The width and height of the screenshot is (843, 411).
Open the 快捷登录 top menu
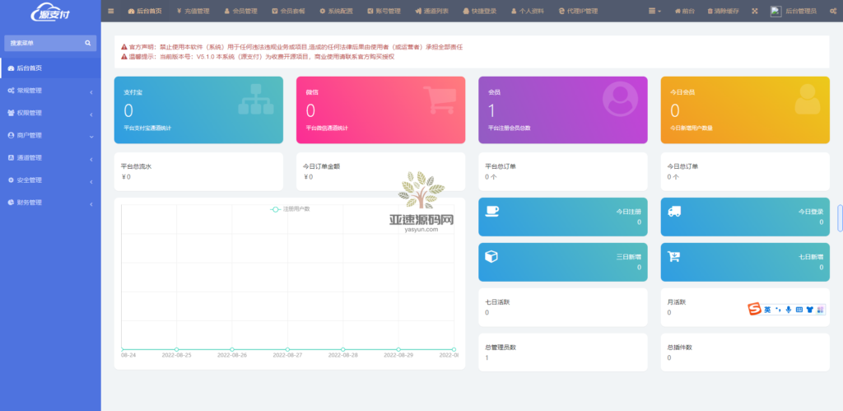480,11
